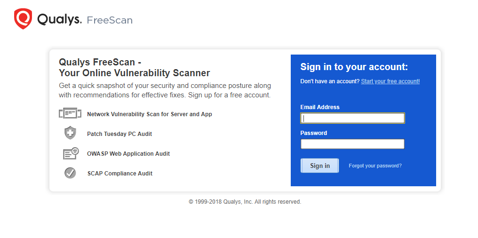Image resolution: width=478 pixels, height=238 pixels.
Task: Click the Password field label
Action: point(313,133)
